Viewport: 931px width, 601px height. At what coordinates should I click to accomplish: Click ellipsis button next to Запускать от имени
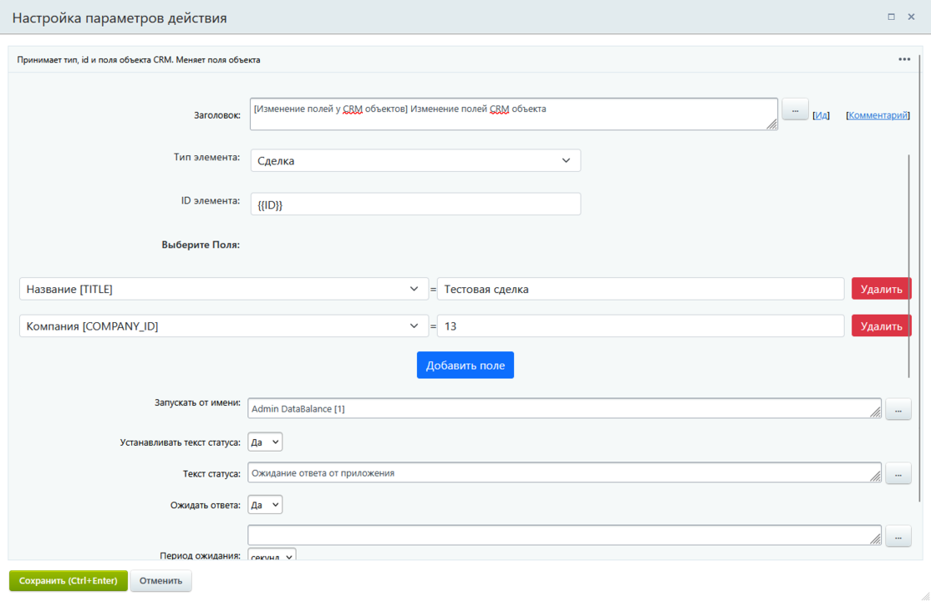click(x=898, y=409)
